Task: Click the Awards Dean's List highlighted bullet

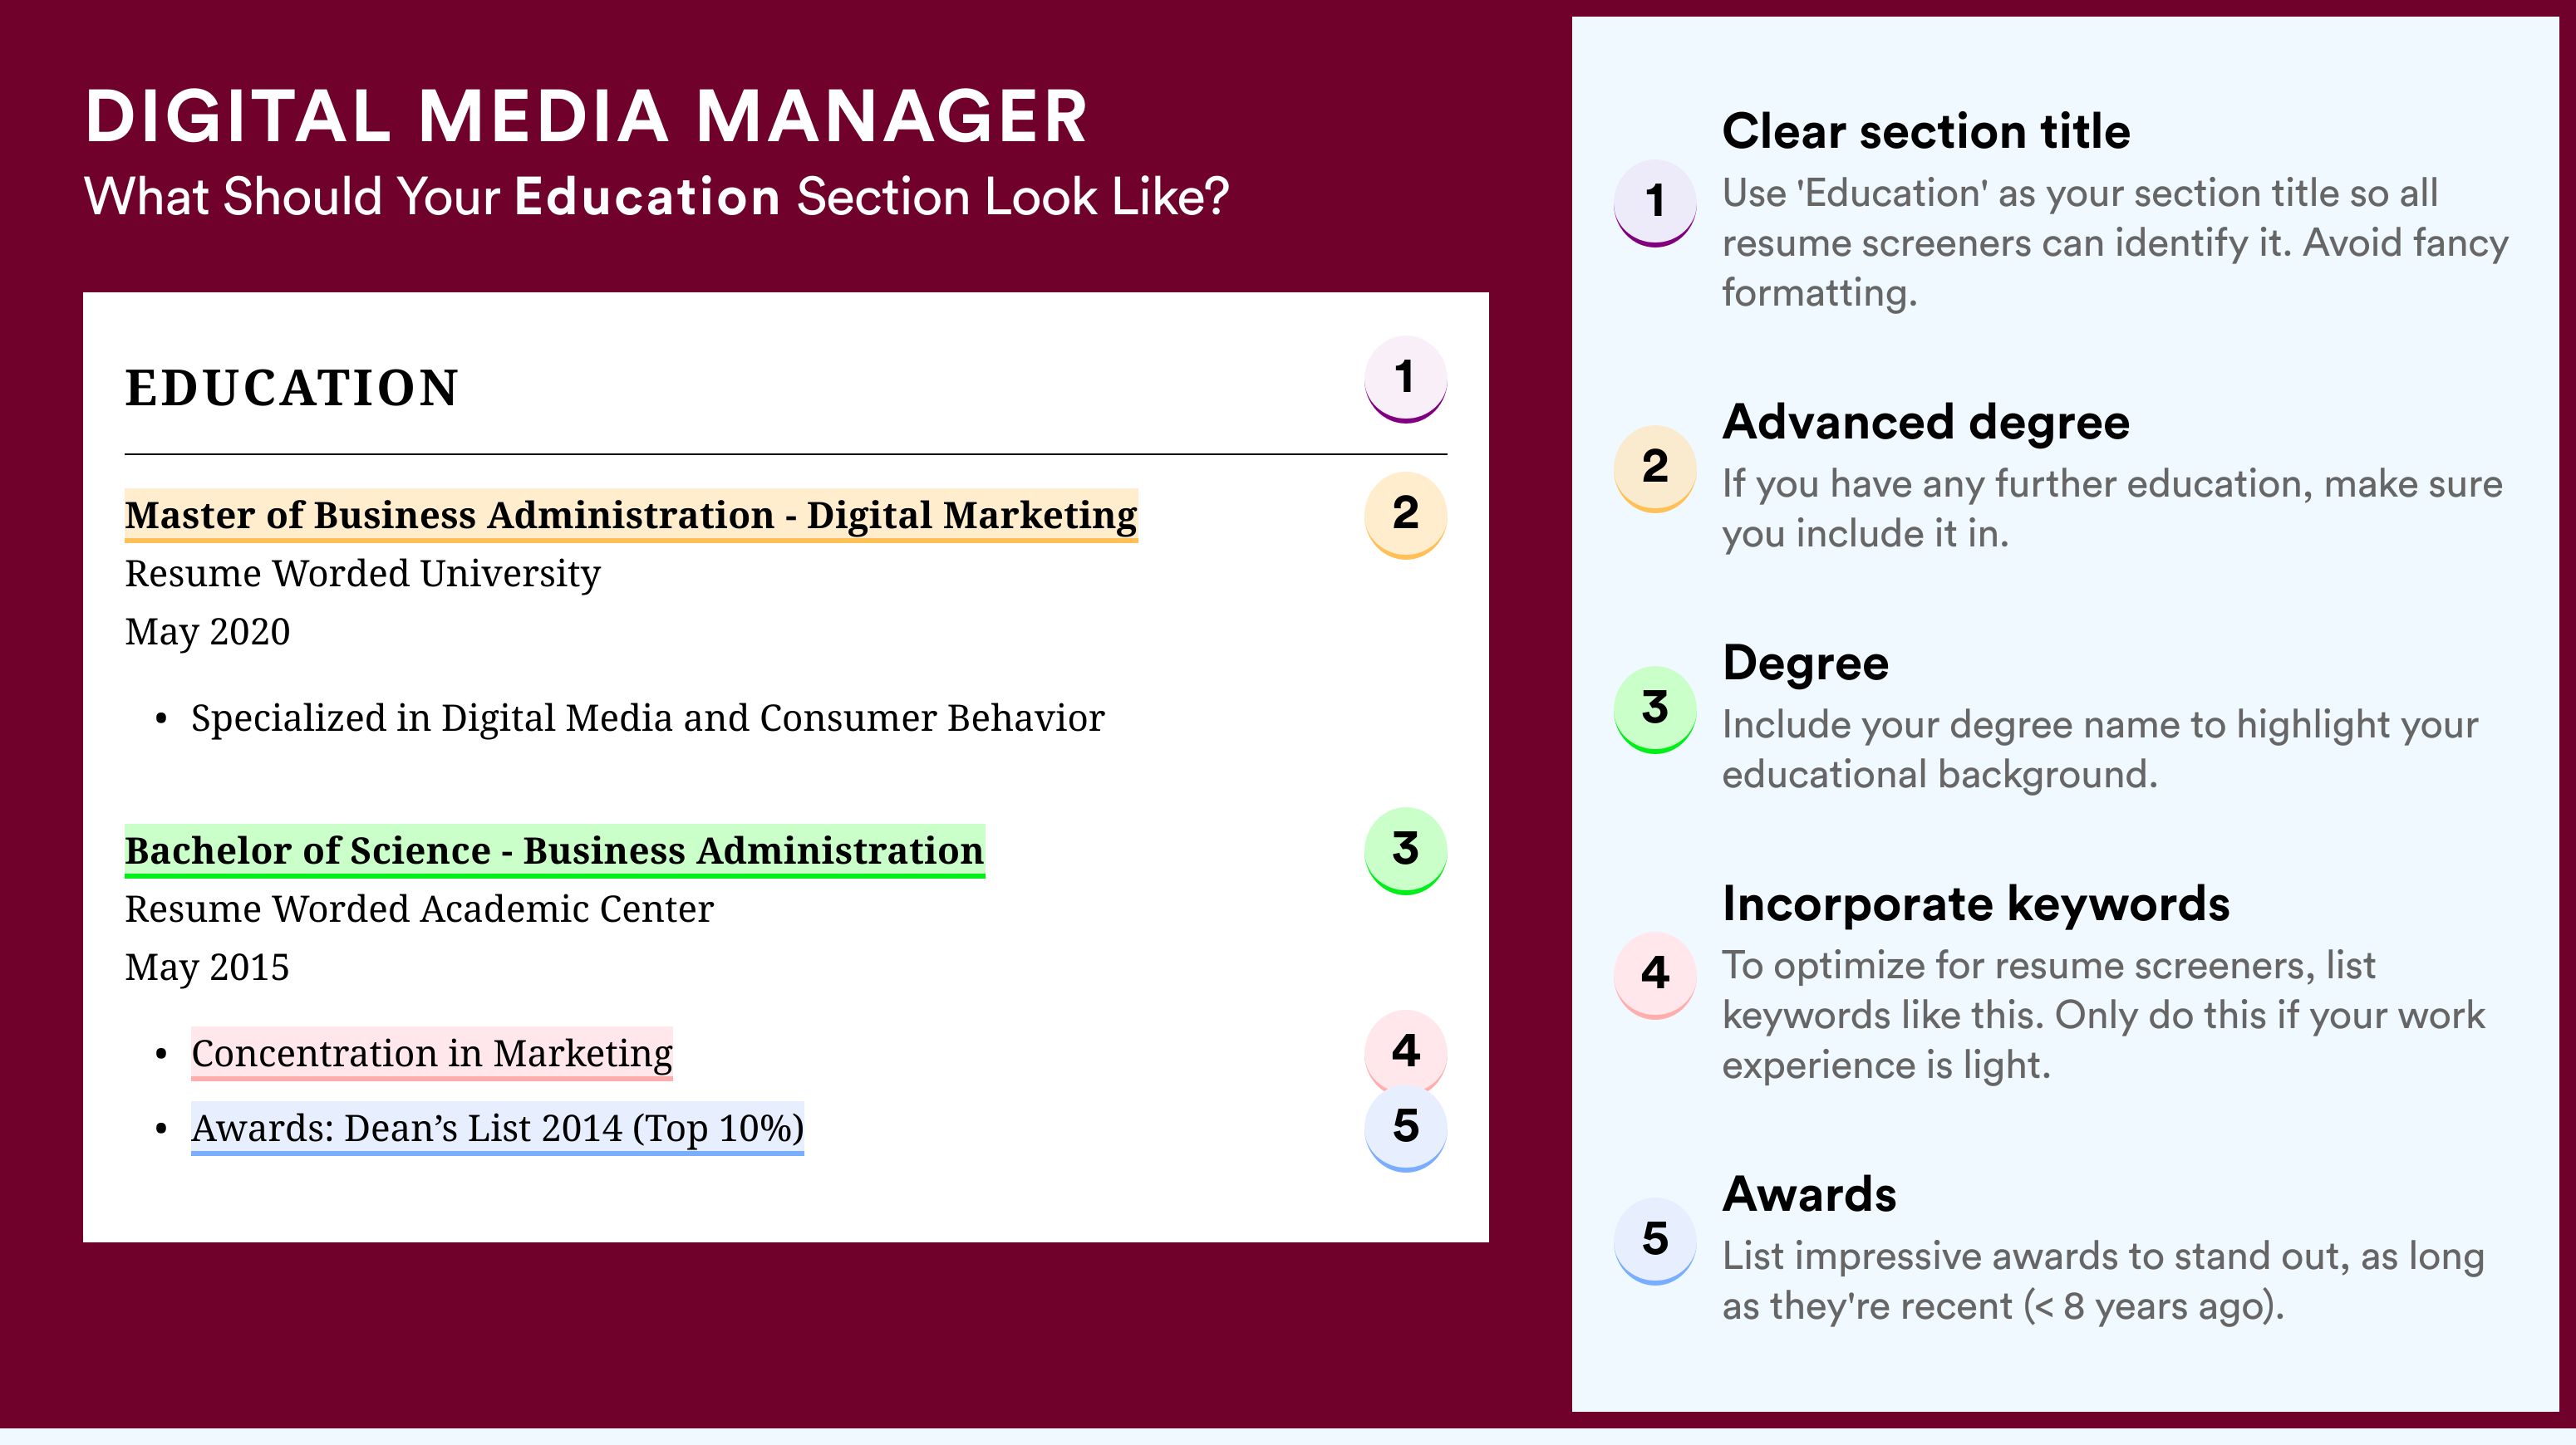Action: coord(497,1129)
